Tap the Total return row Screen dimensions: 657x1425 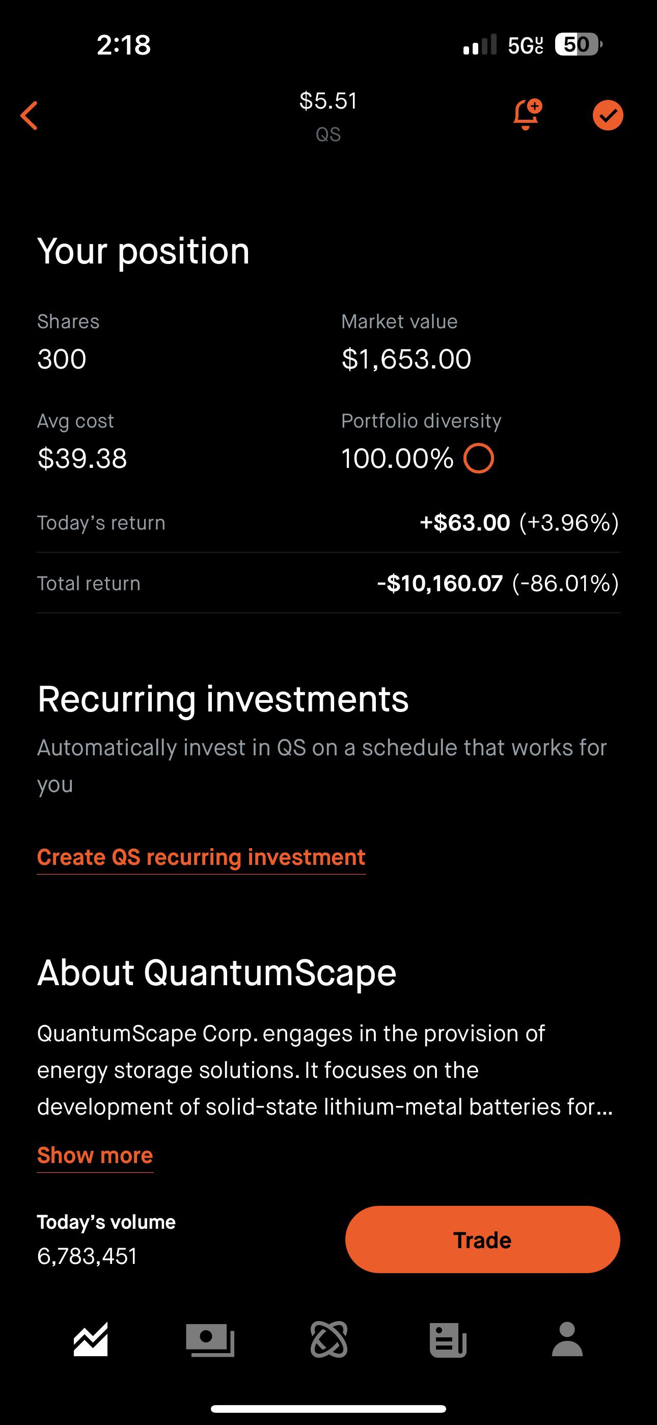pos(328,583)
